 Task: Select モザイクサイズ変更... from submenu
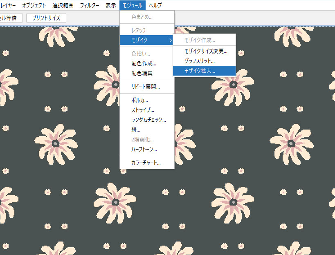pos(206,51)
